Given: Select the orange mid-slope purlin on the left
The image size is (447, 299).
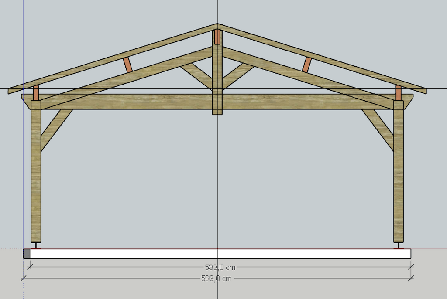Looking at the screenshot, I should point(128,65).
